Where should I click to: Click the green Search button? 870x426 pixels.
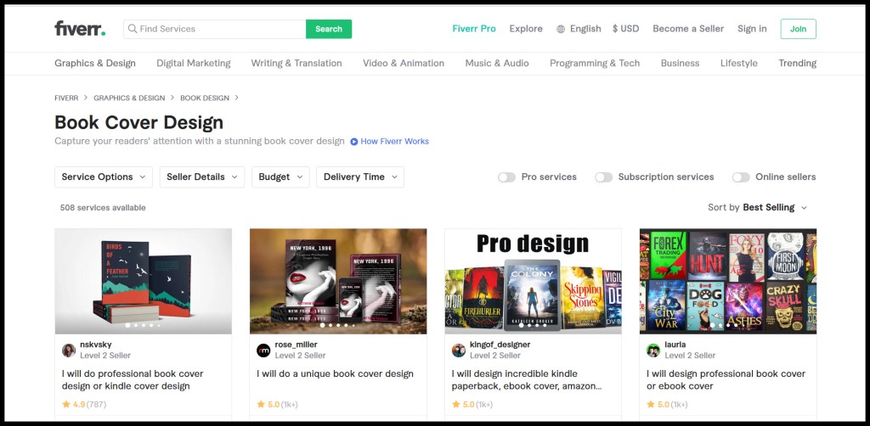click(329, 29)
